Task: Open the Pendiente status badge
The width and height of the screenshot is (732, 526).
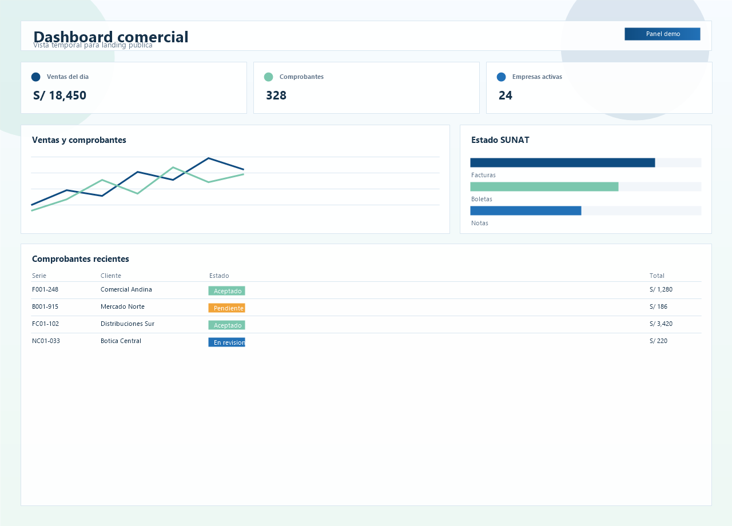Action: click(226, 308)
